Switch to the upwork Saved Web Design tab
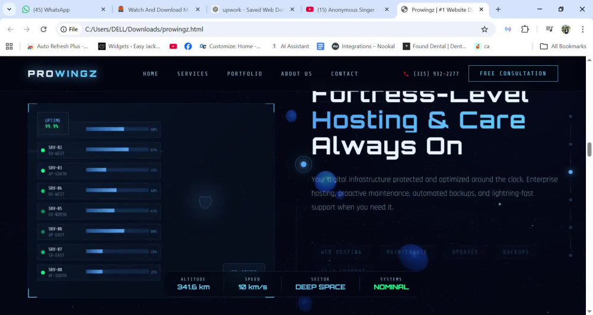593x315 pixels. (253, 9)
